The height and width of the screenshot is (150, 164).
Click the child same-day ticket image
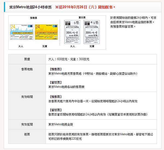92,32
